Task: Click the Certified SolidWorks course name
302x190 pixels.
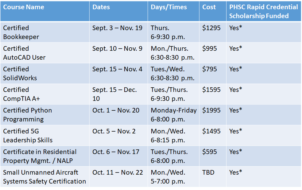Action: click(x=20, y=73)
